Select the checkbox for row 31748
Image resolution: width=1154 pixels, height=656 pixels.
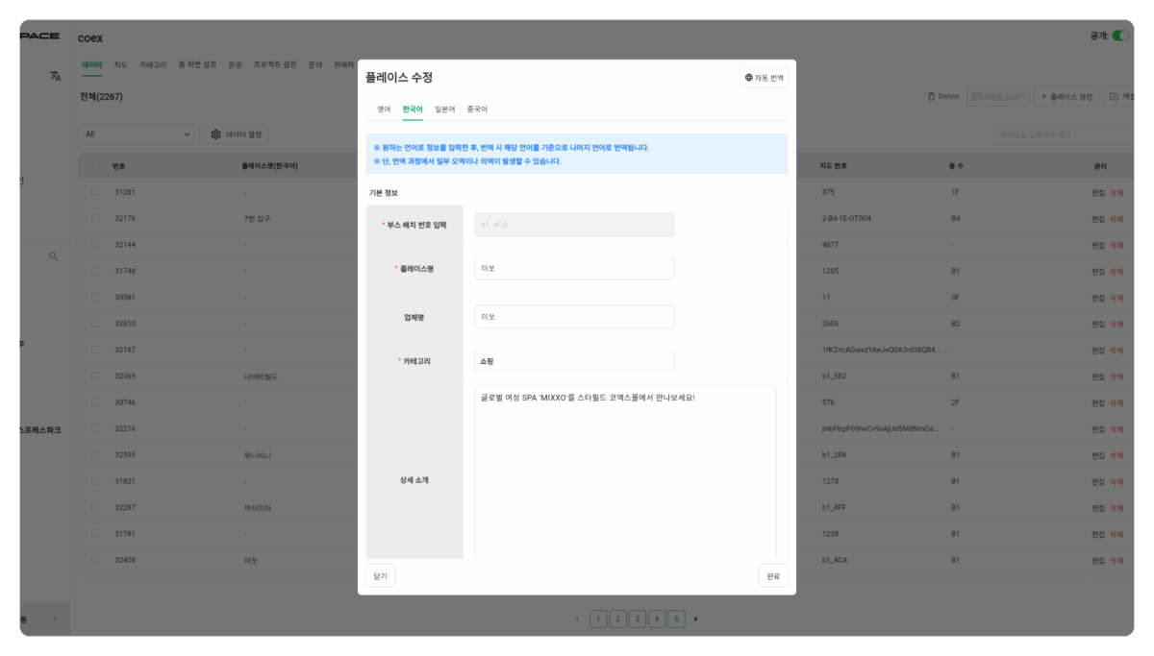95,271
